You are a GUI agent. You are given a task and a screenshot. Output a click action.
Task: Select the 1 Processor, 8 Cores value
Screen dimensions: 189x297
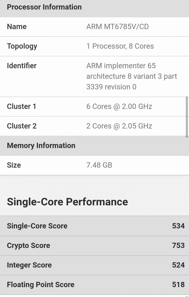click(x=120, y=46)
